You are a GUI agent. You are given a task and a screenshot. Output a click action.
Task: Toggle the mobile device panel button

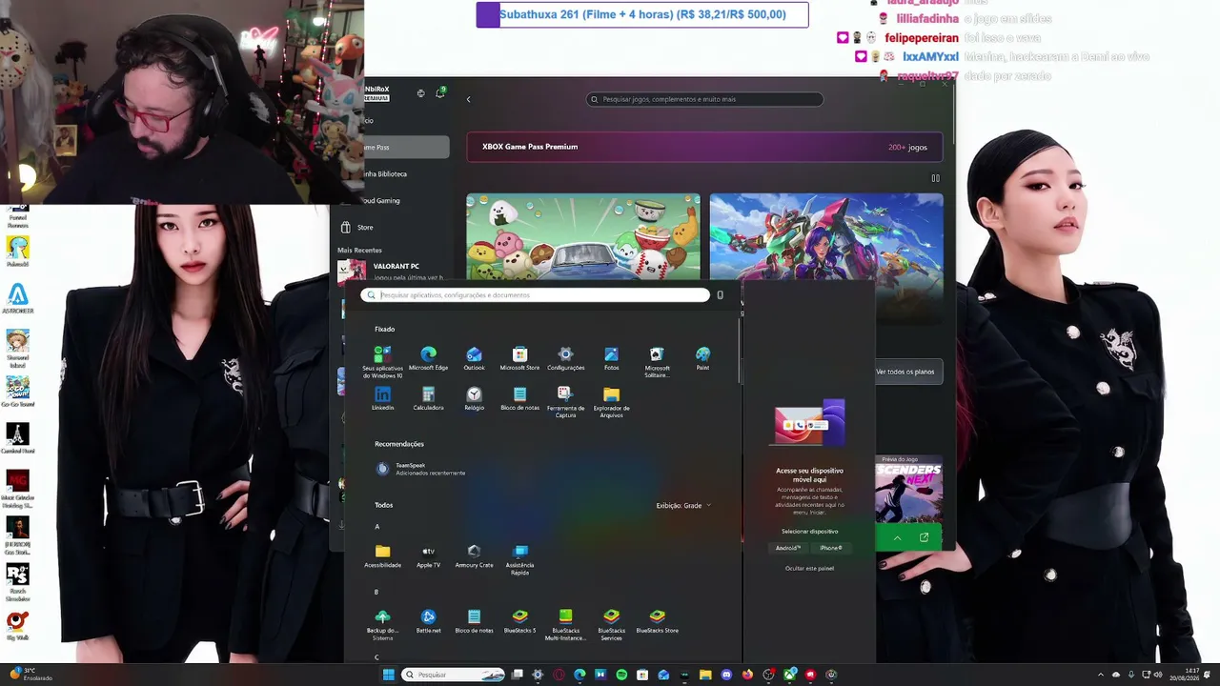[720, 295]
